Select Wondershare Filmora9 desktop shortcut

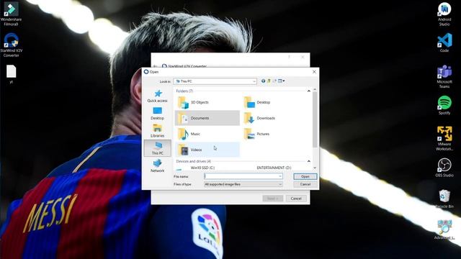point(12,14)
